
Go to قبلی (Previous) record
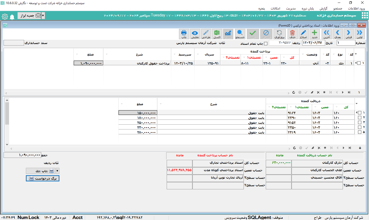349,34
